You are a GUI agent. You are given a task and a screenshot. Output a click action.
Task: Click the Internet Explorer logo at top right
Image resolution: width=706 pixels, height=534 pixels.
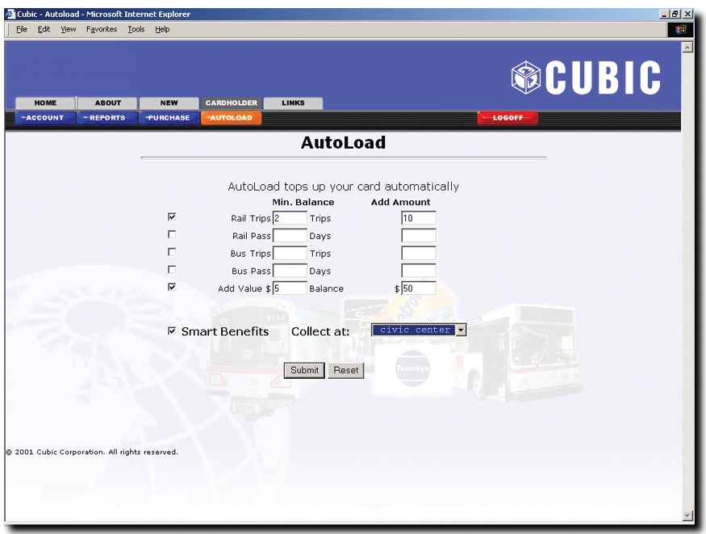[x=680, y=29]
